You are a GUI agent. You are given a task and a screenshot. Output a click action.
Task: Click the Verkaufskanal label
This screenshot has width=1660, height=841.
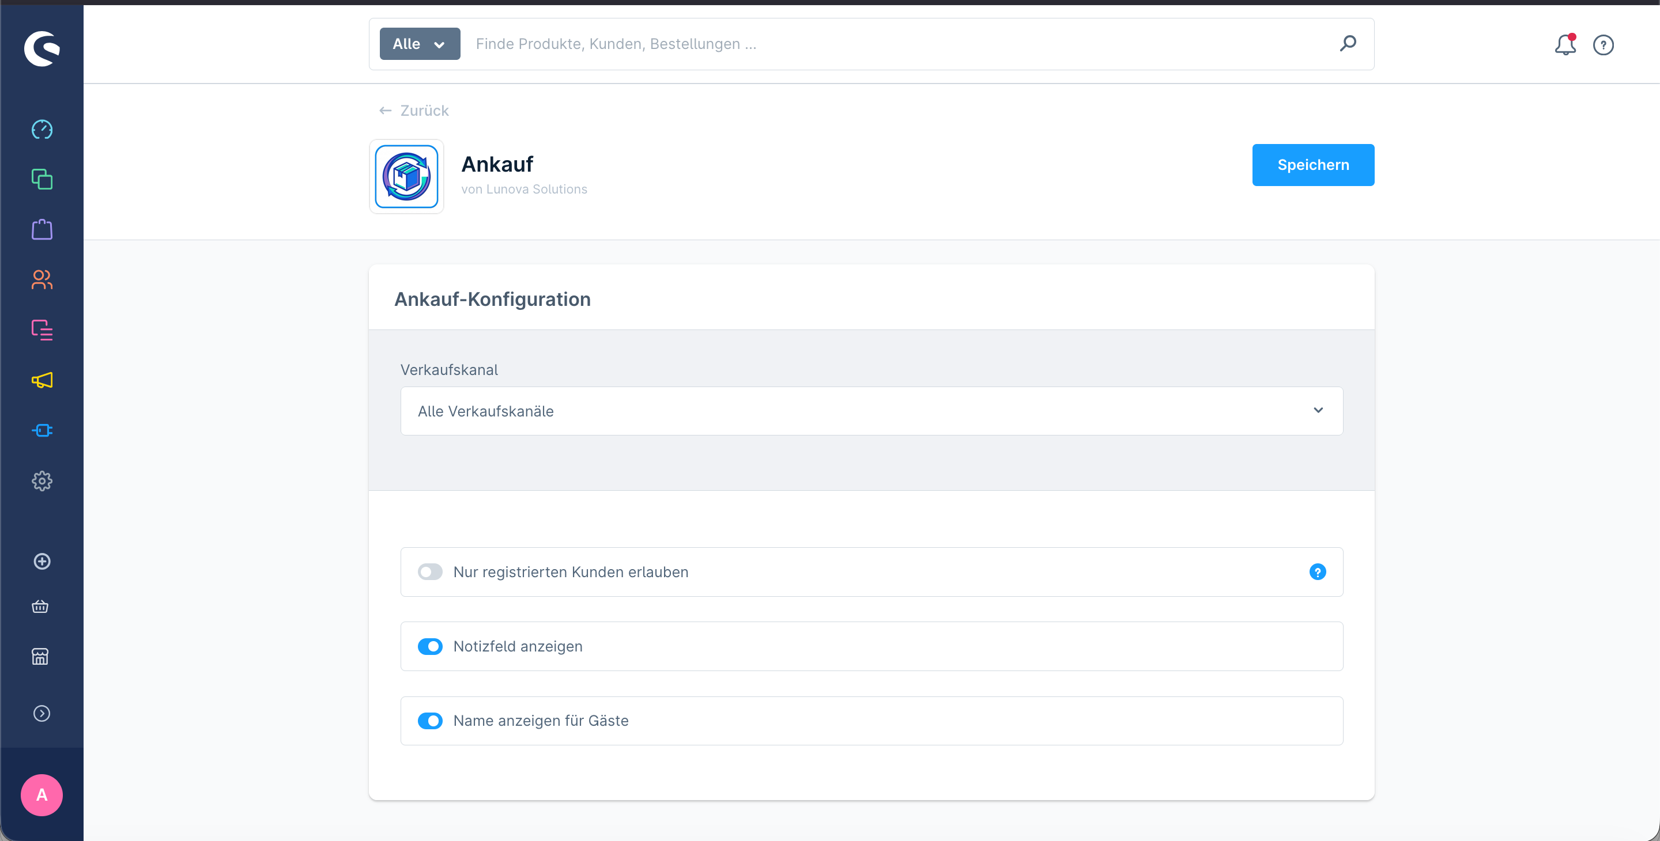[449, 370]
